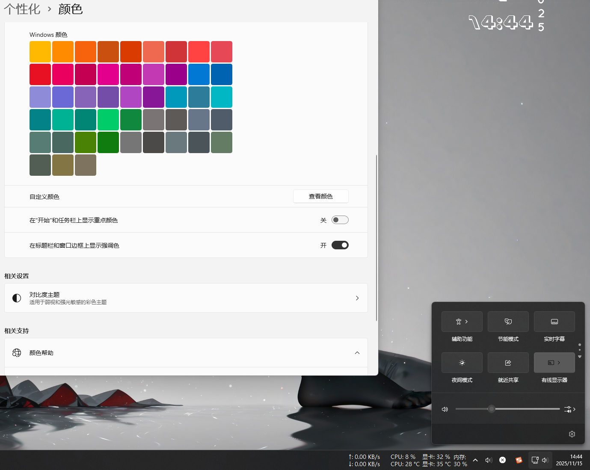Open settings gear in quick settings panel

tap(572, 434)
